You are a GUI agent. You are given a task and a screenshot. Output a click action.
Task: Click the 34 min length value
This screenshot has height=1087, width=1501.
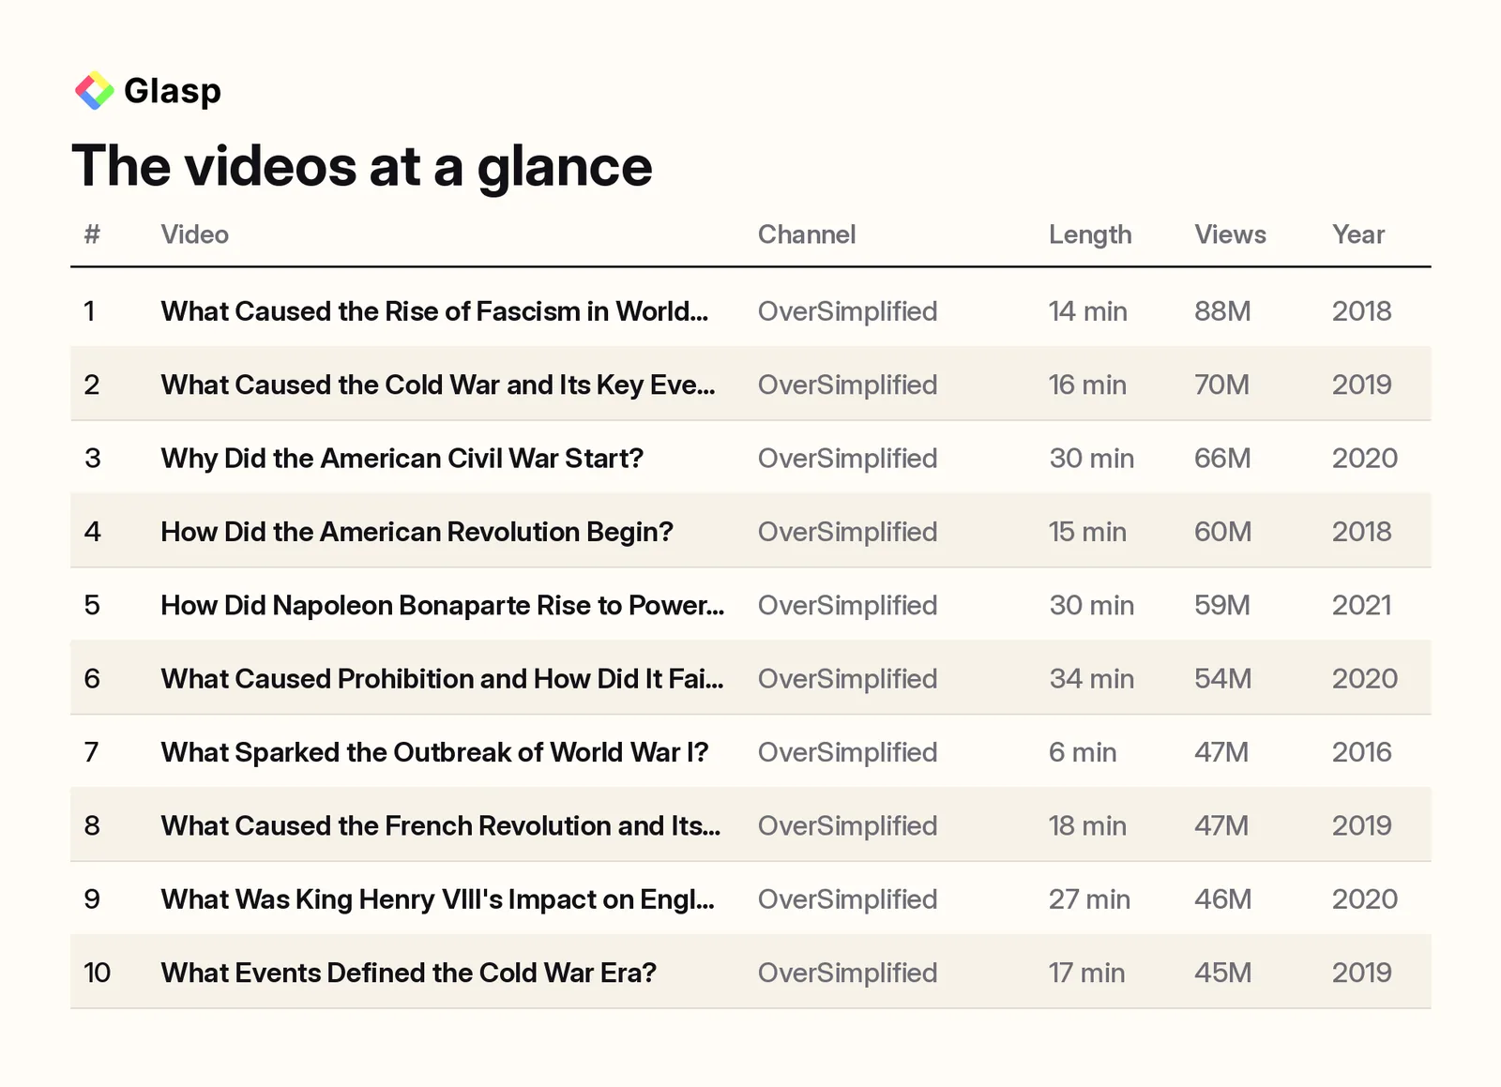click(x=1092, y=679)
